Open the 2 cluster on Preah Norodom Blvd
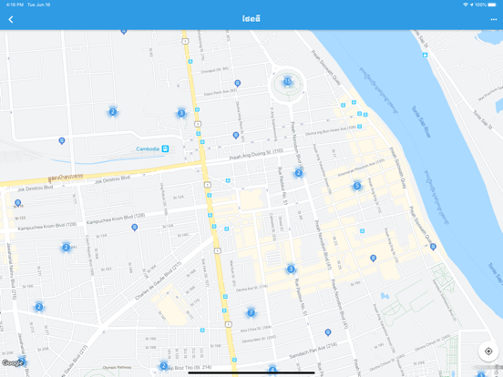 coord(298,173)
